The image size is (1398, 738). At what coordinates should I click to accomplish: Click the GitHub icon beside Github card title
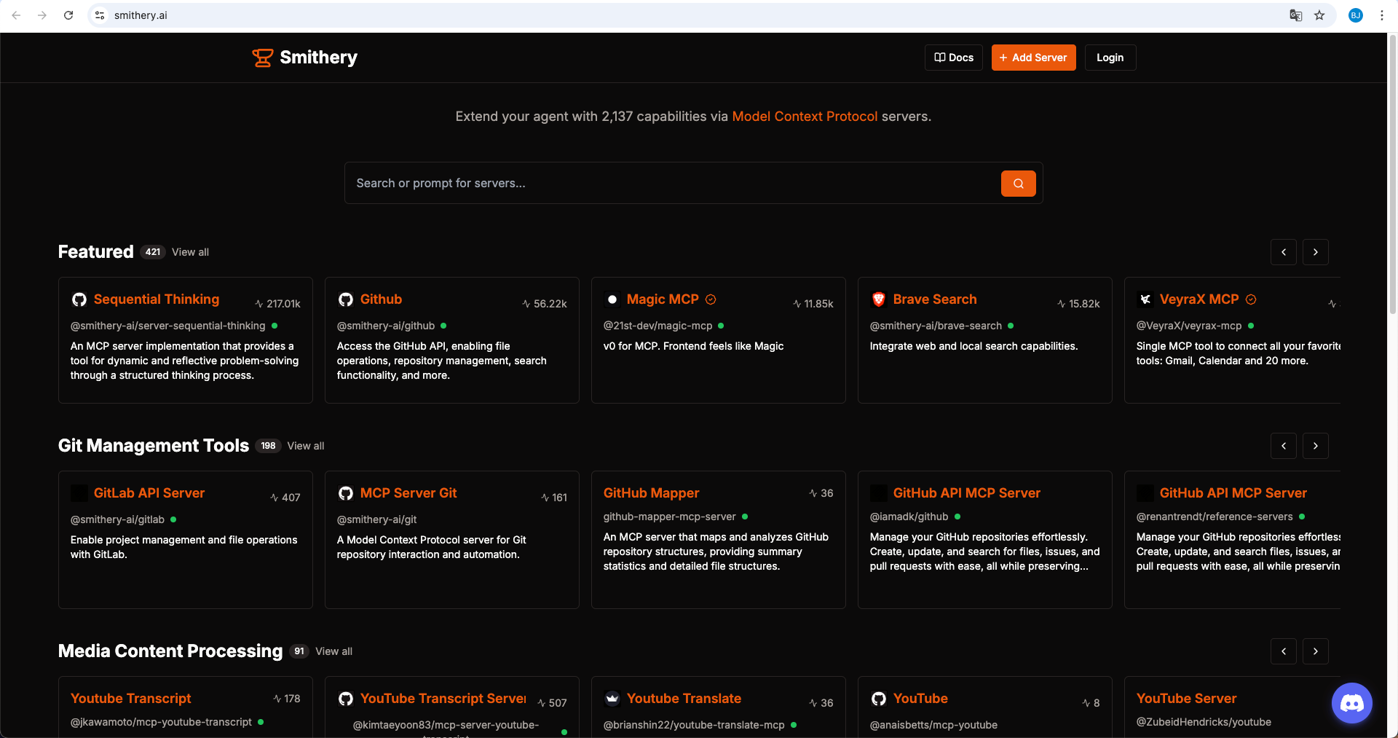(x=346, y=299)
